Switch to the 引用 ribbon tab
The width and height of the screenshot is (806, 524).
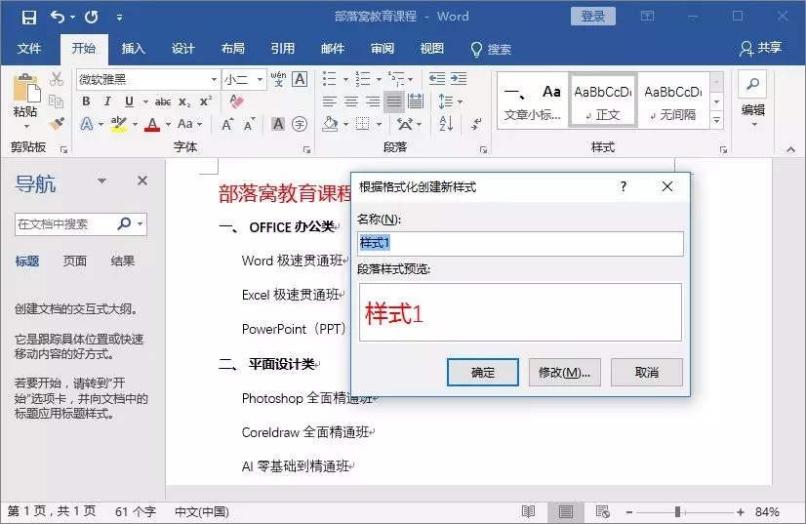coord(283,49)
